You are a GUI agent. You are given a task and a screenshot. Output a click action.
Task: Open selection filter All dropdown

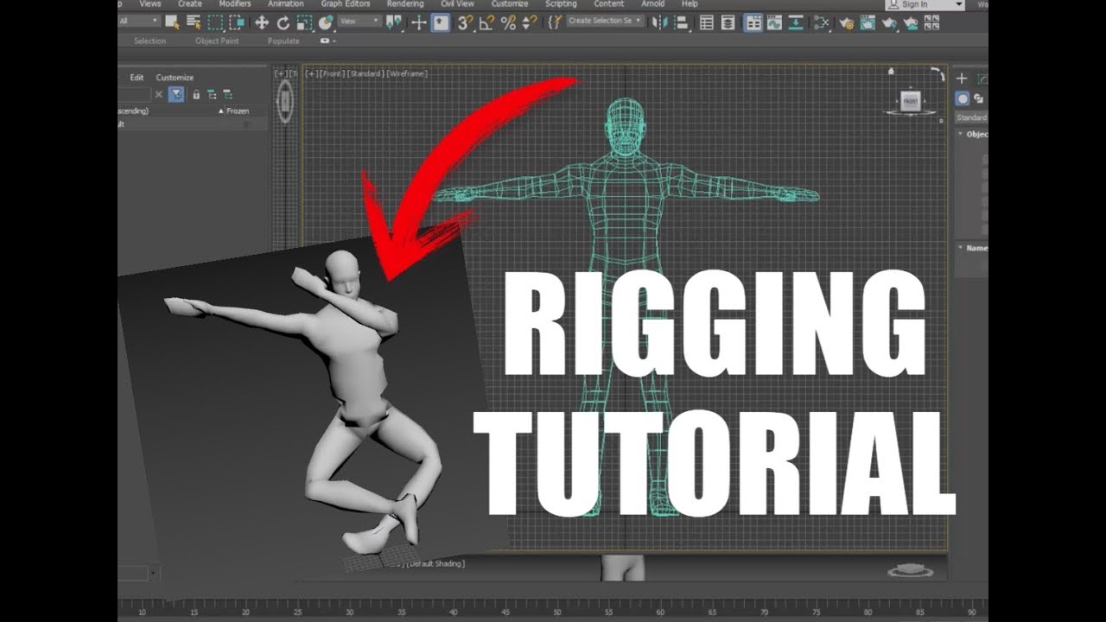click(139, 21)
